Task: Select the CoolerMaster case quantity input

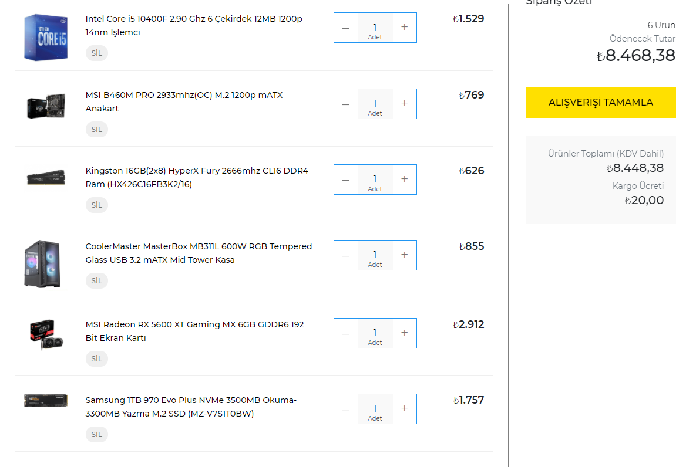Action: point(375,255)
